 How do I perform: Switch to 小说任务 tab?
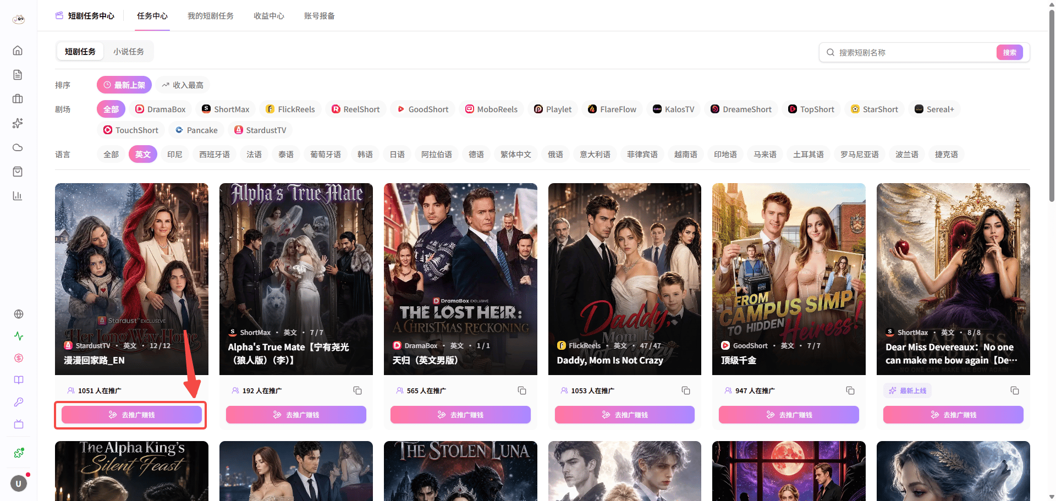(129, 52)
